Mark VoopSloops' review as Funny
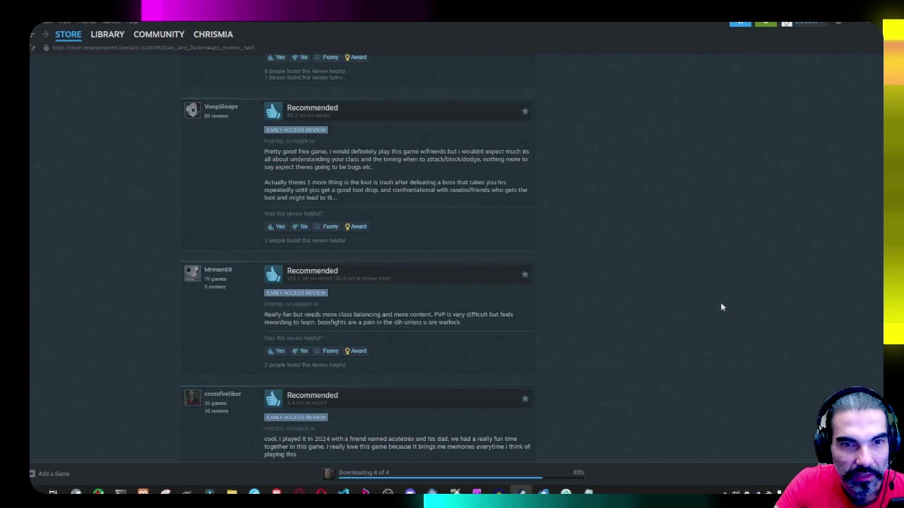 [x=326, y=226]
